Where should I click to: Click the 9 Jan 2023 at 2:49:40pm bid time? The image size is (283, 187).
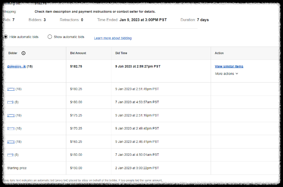(137, 128)
